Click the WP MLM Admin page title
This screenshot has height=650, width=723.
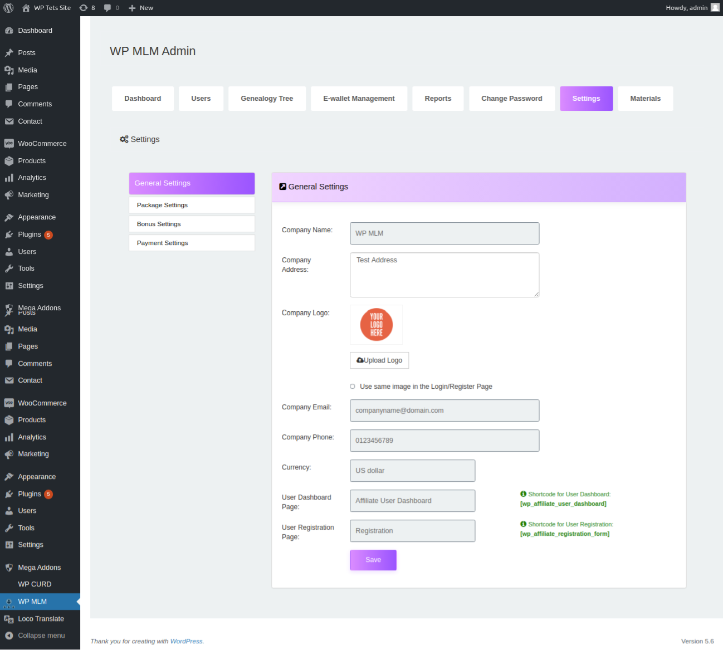coord(153,51)
